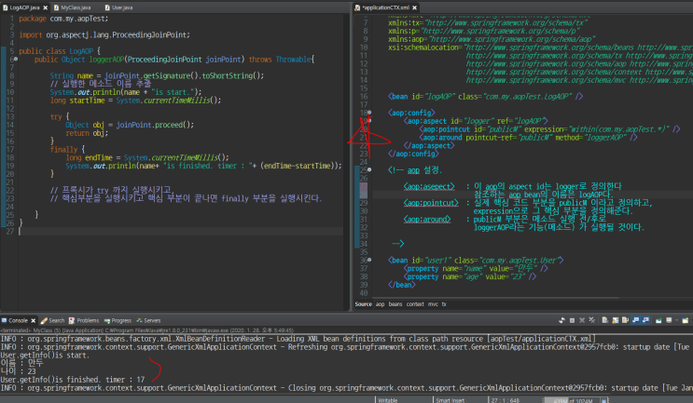Click the long startTime declaration line
693x403 pixels.
[x=135, y=101]
